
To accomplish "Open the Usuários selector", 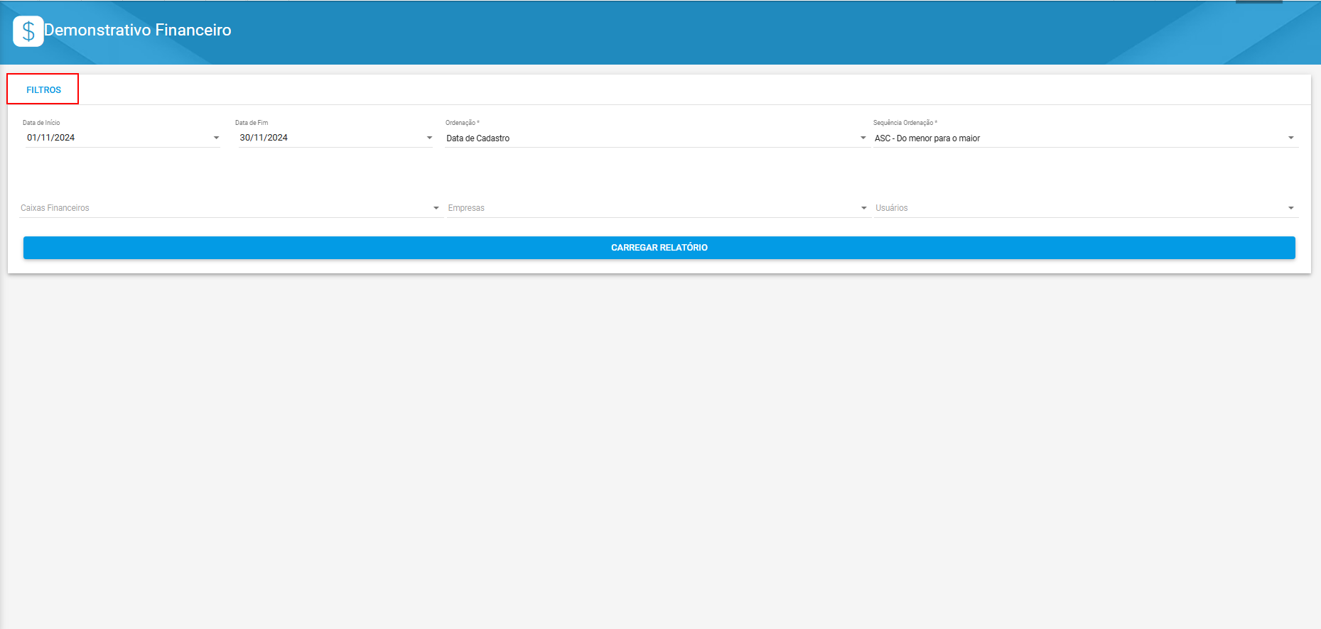I will (1086, 208).
